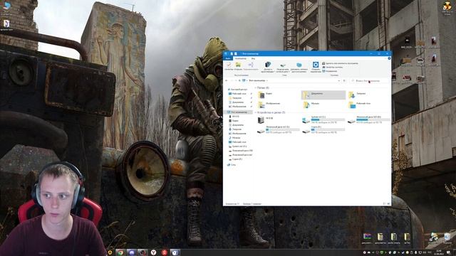Screen dimensions: 456x256
Task: Click the Открыть (Open) ribbon icon
Action: 238,66
